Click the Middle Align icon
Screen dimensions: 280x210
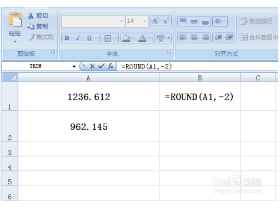click(194, 21)
